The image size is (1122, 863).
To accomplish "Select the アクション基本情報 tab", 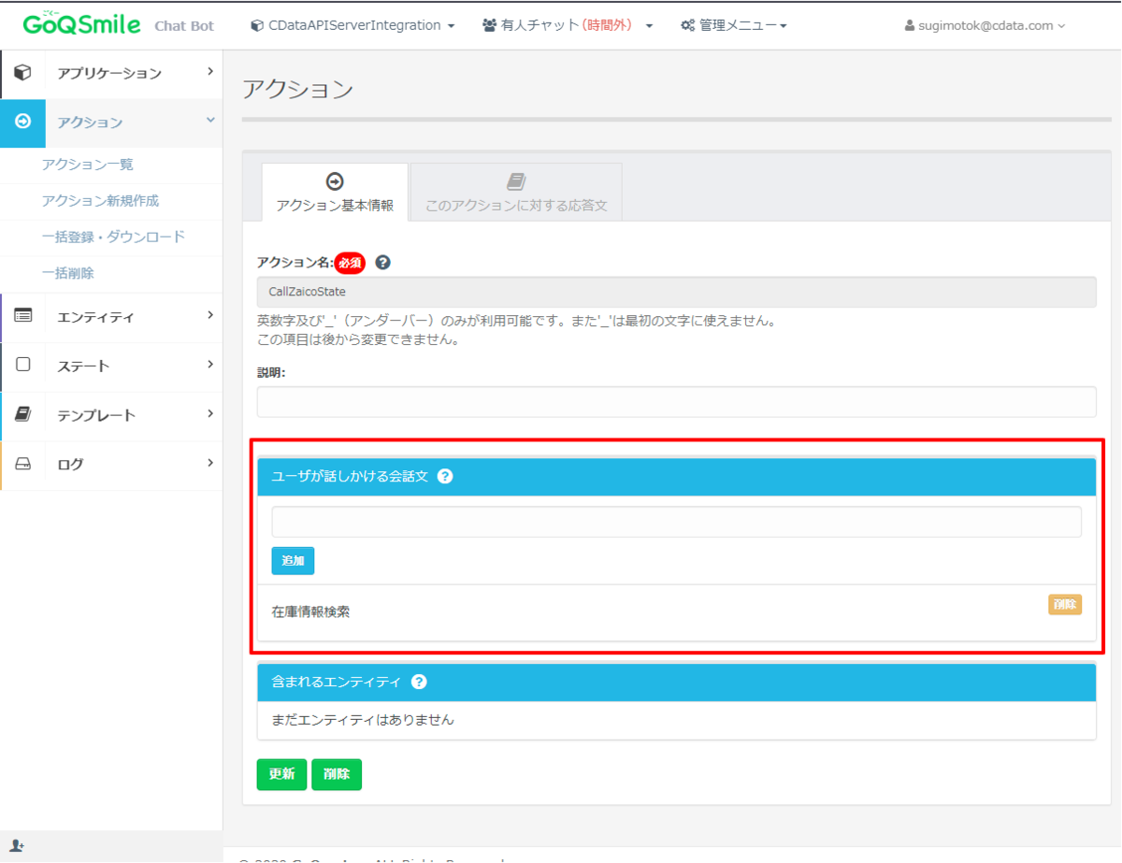I will pyautogui.click(x=335, y=193).
